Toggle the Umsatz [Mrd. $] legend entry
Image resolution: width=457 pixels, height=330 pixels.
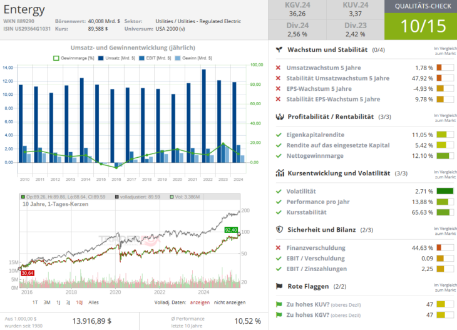[x=116, y=58]
